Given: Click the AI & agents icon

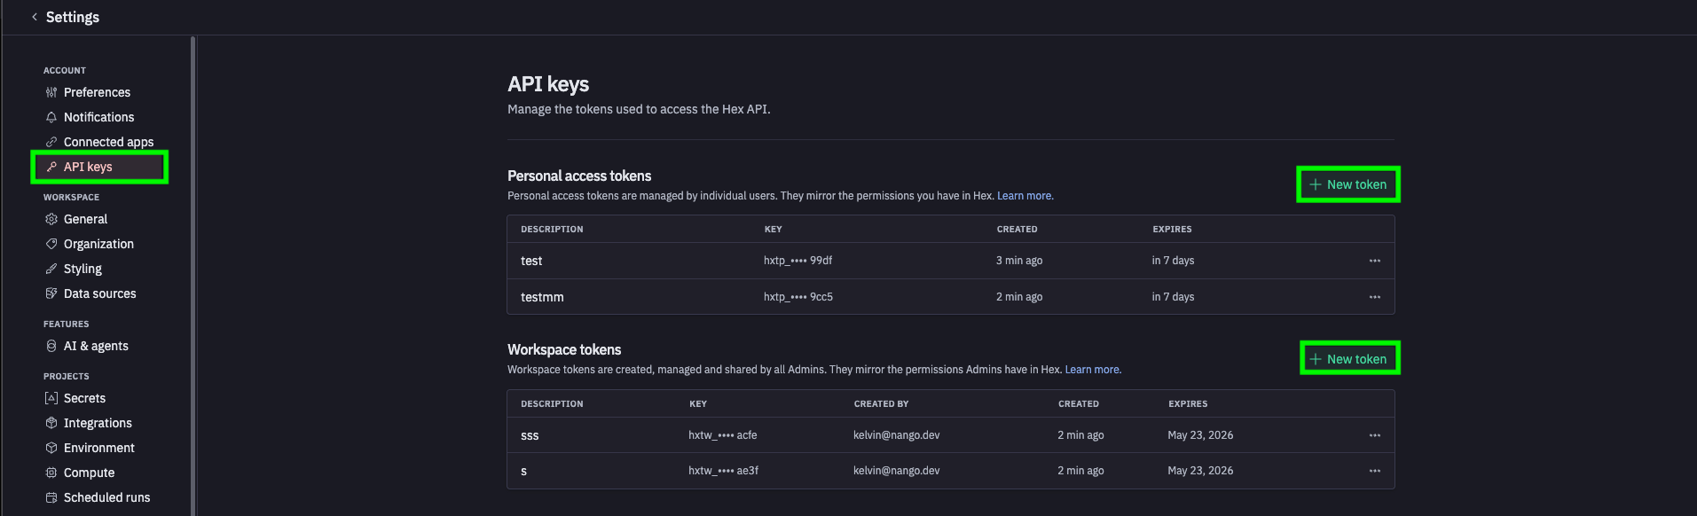Looking at the screenshot, I should (51, 346).
